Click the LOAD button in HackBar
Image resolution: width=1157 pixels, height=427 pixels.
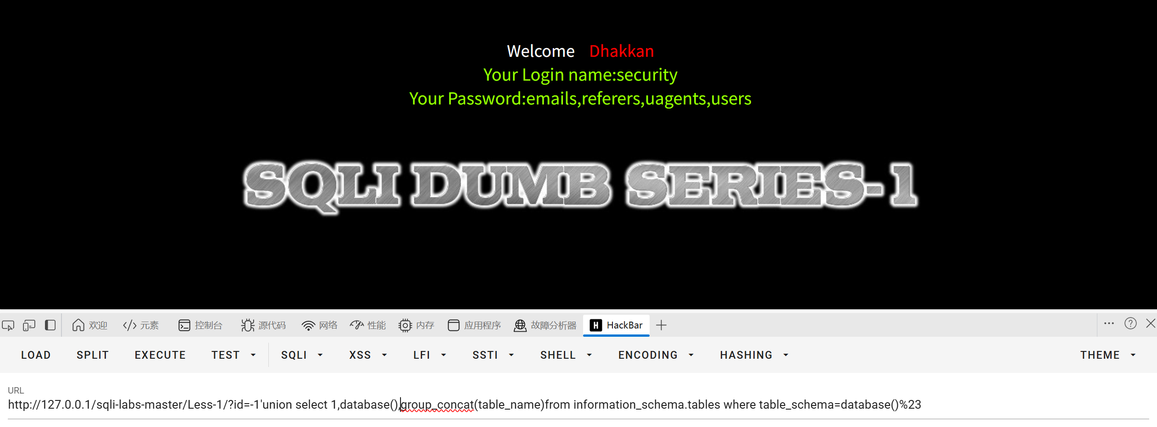click(36, 355)
